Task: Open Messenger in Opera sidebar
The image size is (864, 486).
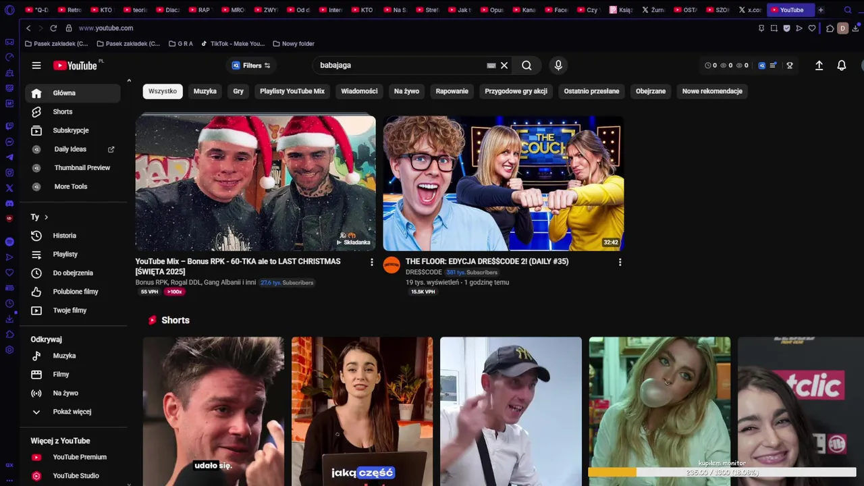Action: 9,142
